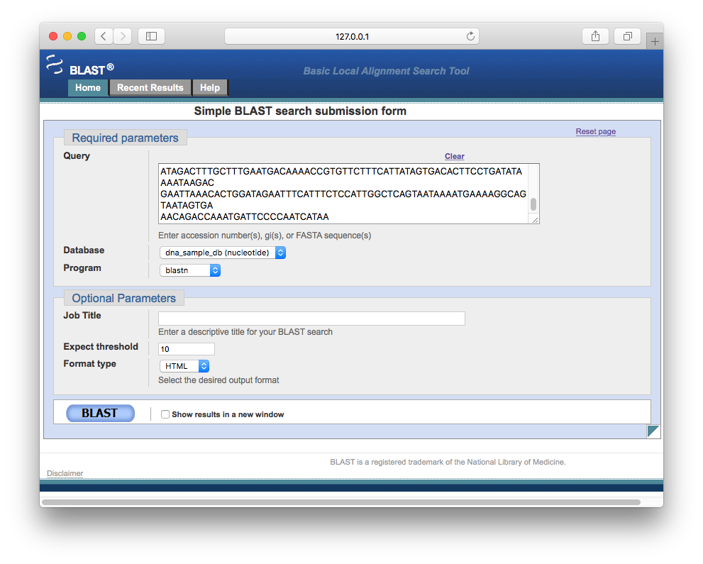Click the query box vertical scrollbar thumb

(533, 204)
